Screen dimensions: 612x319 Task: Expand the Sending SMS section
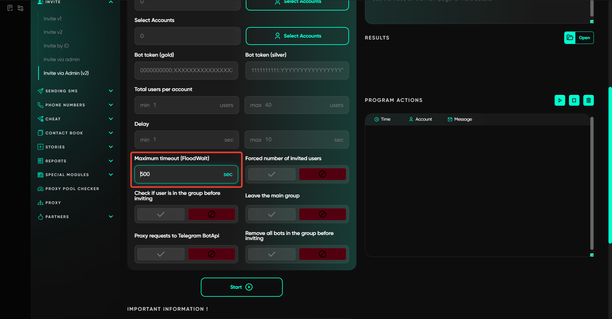[x=111, y=91]
